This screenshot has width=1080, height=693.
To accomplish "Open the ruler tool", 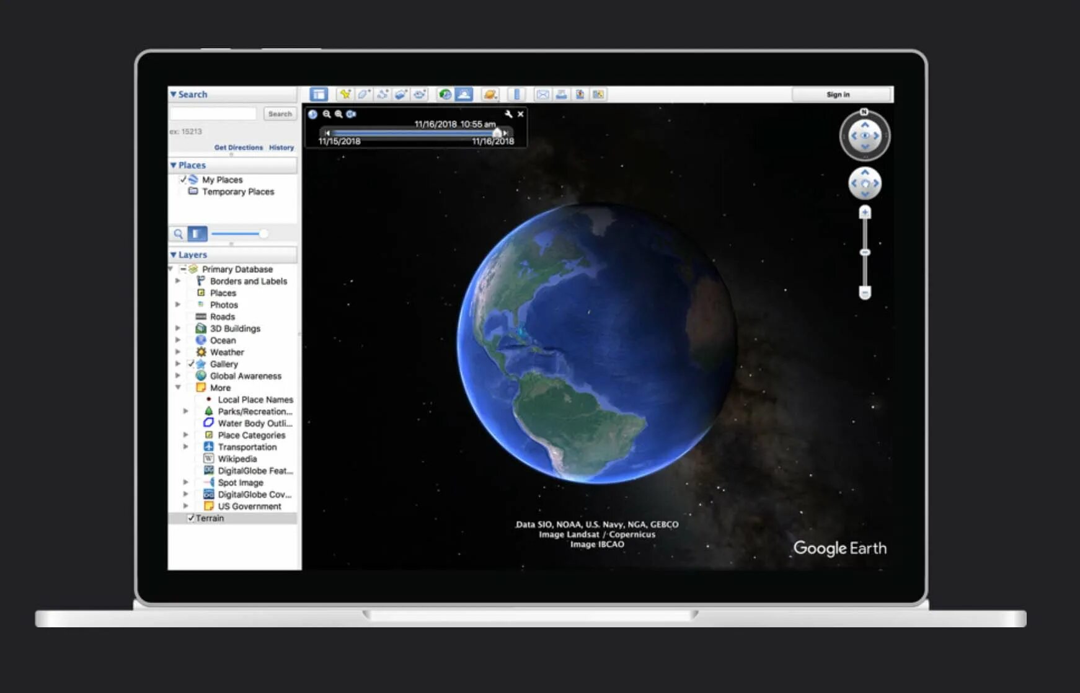I will point(516,94).
